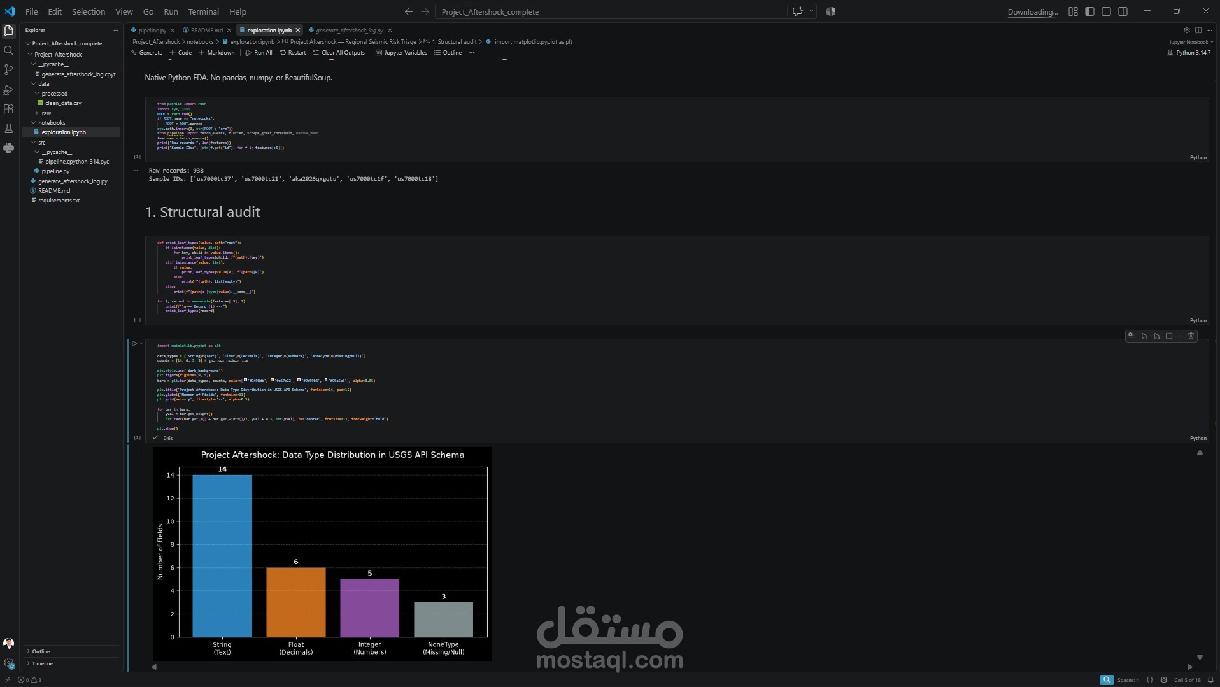Screen dimensions: 1220x687
Task: Click the purple #9b59b6 color swatch
Action: pos(299,380)
